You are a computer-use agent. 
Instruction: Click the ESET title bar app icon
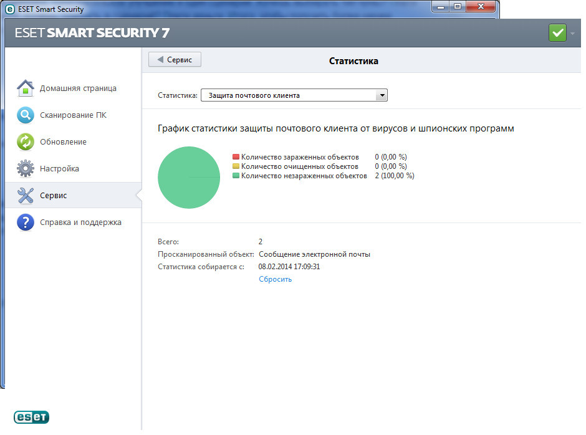(x=10, y=9)
